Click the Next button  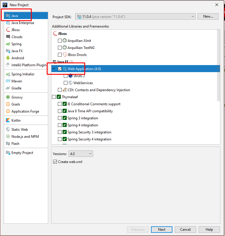[x=162, y=229]
